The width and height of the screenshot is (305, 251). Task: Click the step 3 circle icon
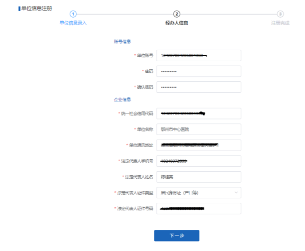(280, 14)
